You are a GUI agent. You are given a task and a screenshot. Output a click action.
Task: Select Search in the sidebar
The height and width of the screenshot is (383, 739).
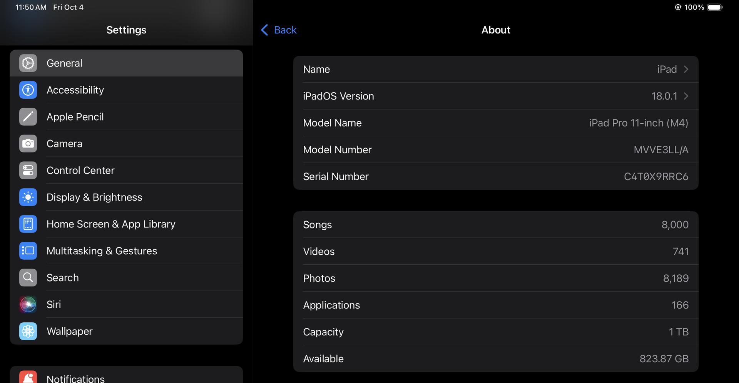(126, 278)
